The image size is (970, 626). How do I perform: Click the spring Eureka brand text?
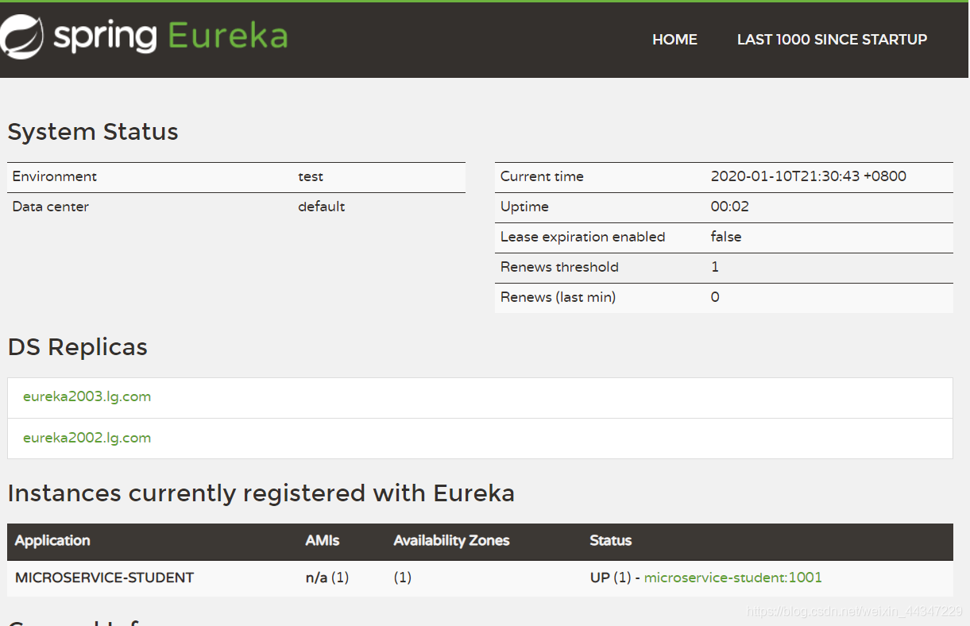pyautogui.click(x=170, y=37)
